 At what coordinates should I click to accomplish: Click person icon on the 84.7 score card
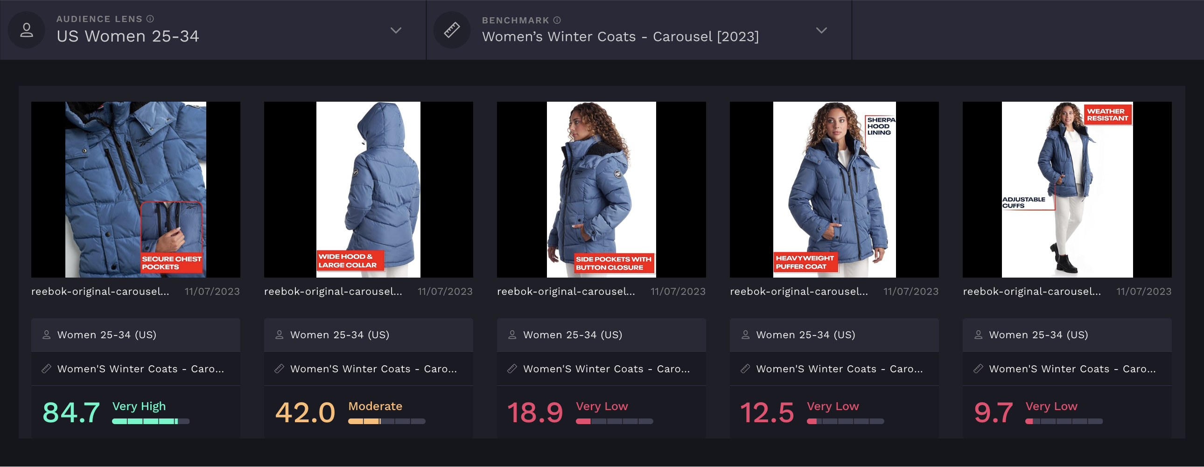coord(46,335)
